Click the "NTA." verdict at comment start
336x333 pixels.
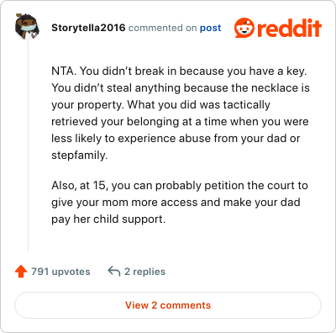coord(64,71)
